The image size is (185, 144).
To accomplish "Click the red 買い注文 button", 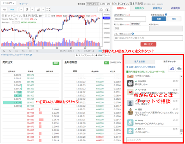I will click(x=148, y=44).
